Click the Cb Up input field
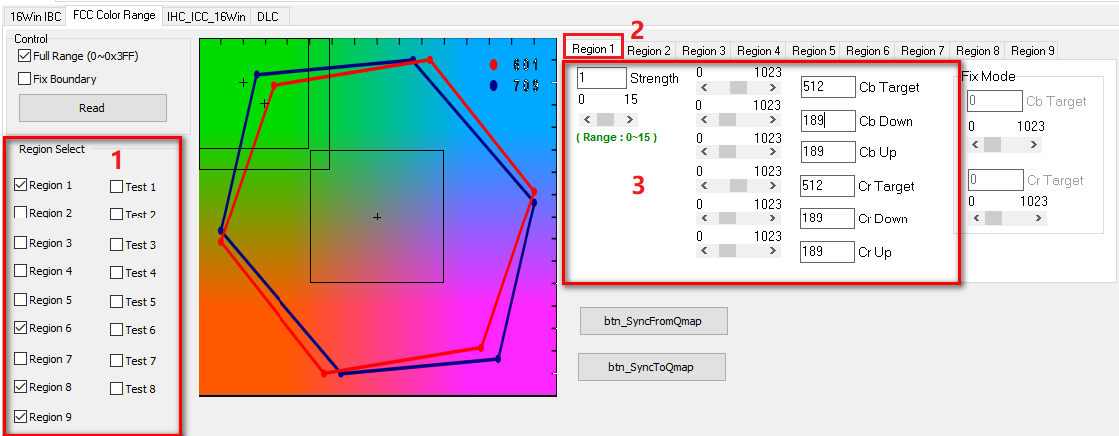 [x=828, y=152]
